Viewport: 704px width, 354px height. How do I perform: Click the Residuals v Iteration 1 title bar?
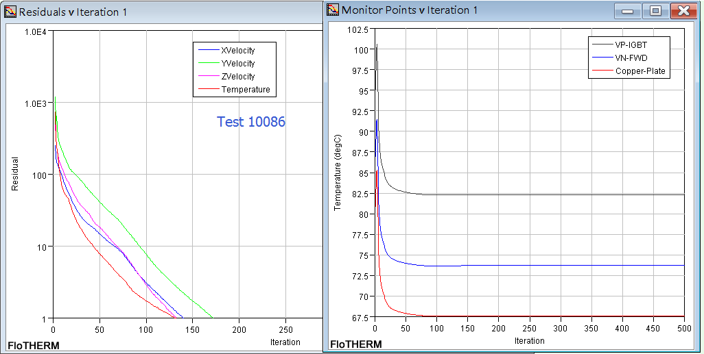coord(162,12)
